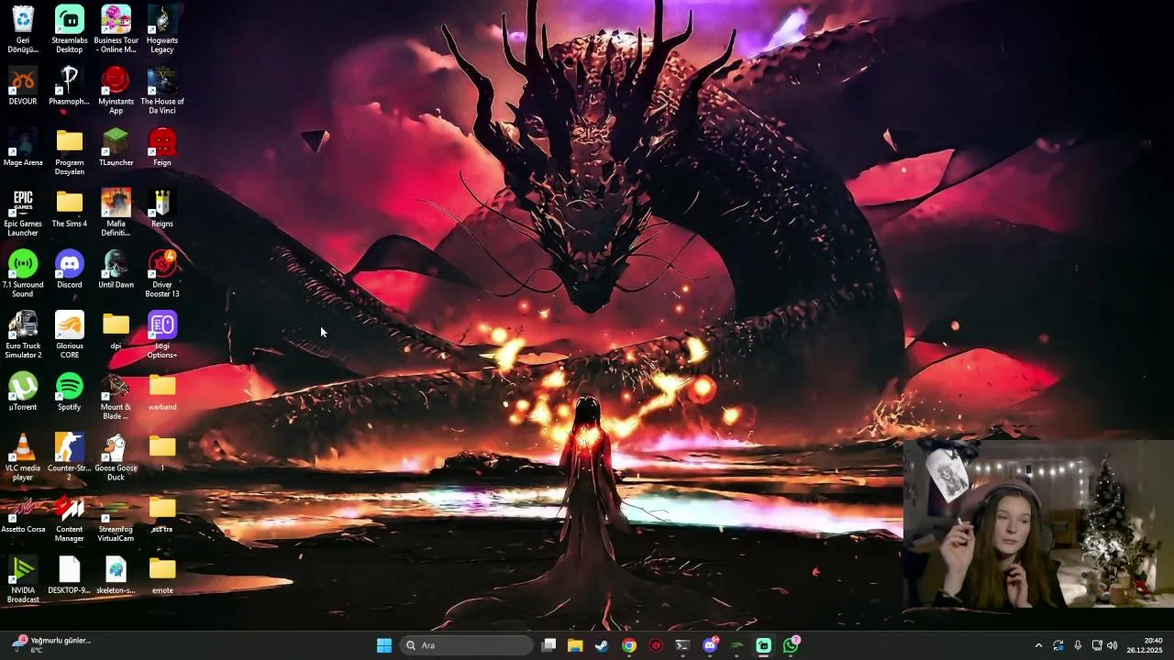
Task: Select the Streamfog VirtualCam shortcut
Action: [x=116, y=519]
